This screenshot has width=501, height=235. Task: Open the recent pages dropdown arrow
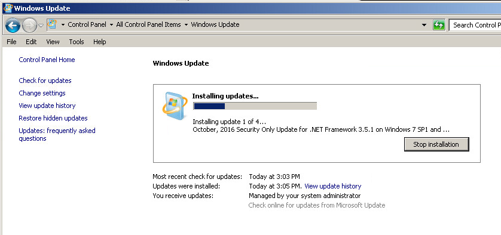click(41, 25)
